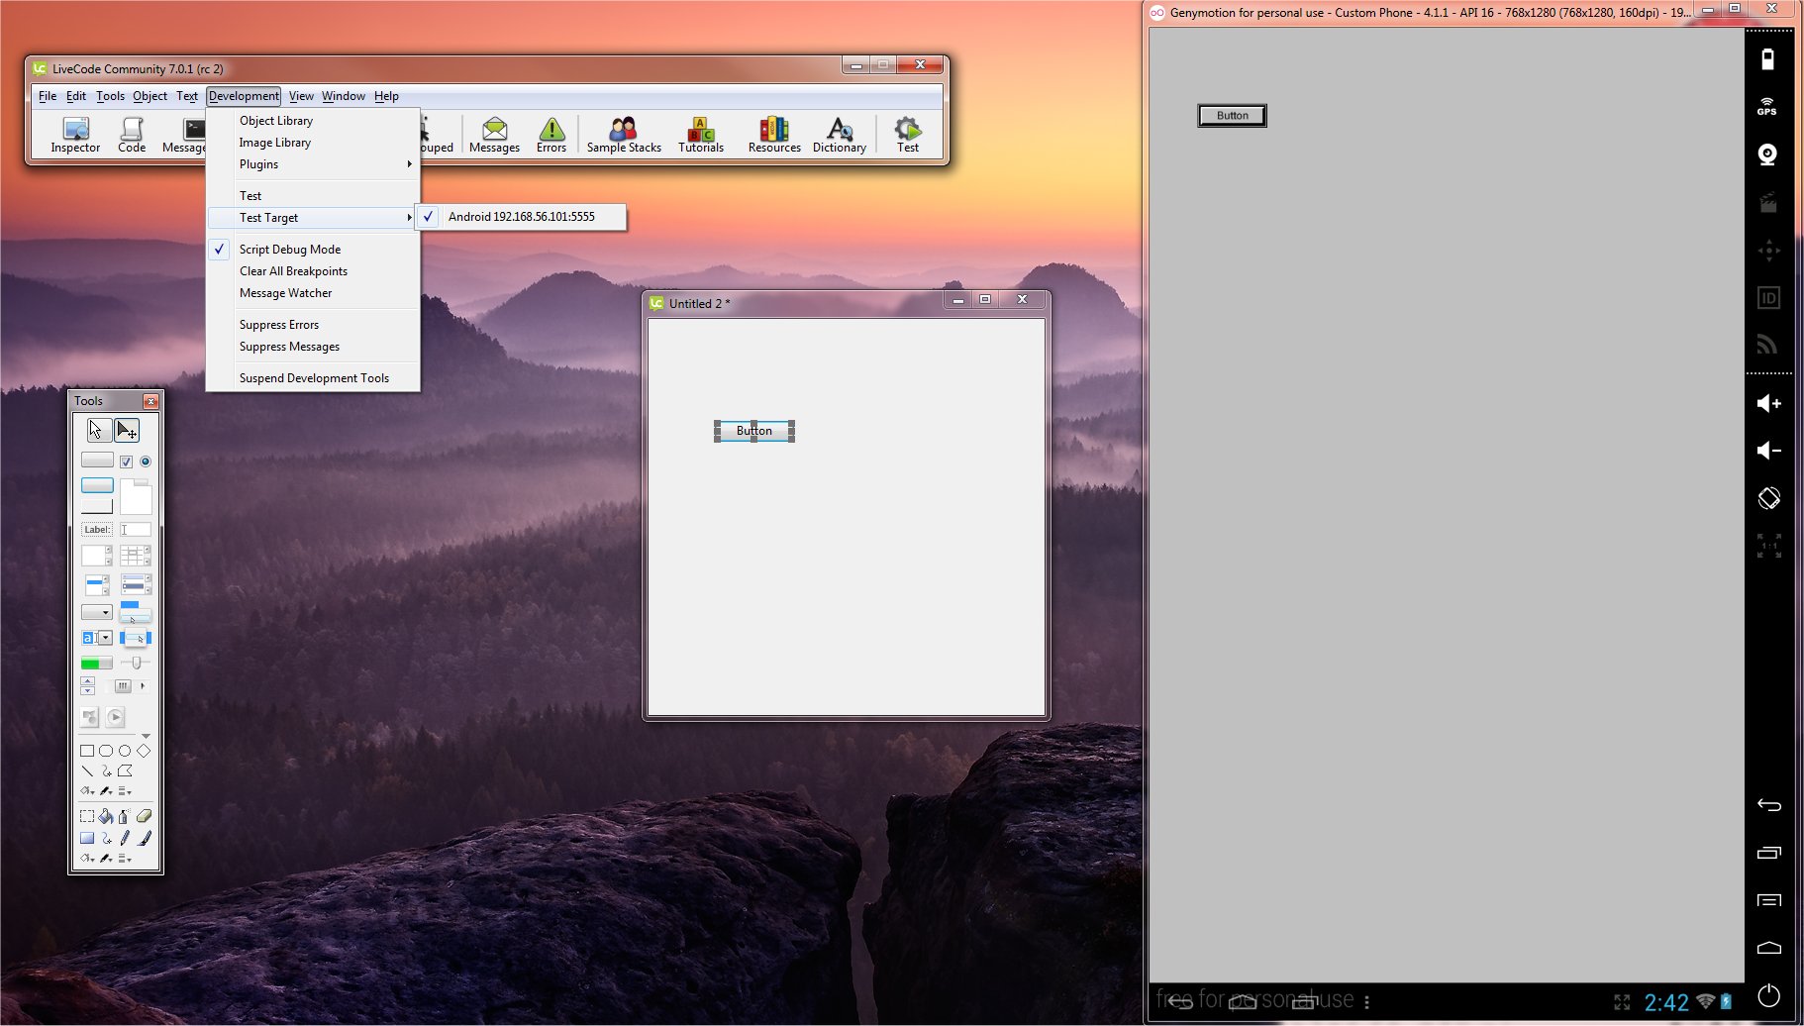Click the Tutorials toolbar icon
Screen dimensions: 1804x1026
coord(700,135)
